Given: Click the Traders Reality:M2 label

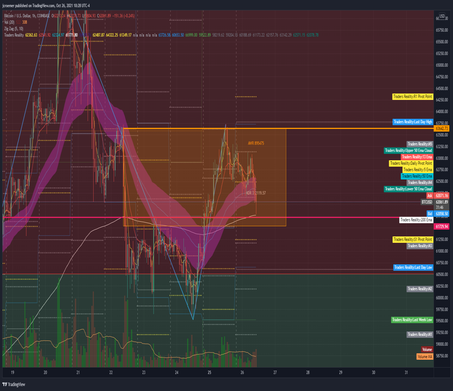Looking at the screenshot, I should pyautogui.click(x=420, y=289).
